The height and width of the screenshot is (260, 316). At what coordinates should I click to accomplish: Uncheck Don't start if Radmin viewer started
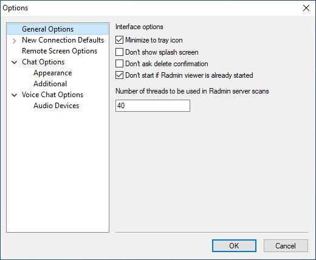[119, 75]
